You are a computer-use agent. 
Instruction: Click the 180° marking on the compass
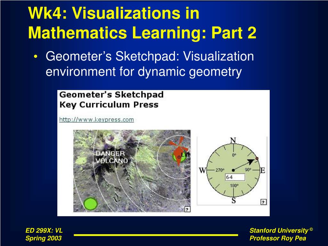234,185
